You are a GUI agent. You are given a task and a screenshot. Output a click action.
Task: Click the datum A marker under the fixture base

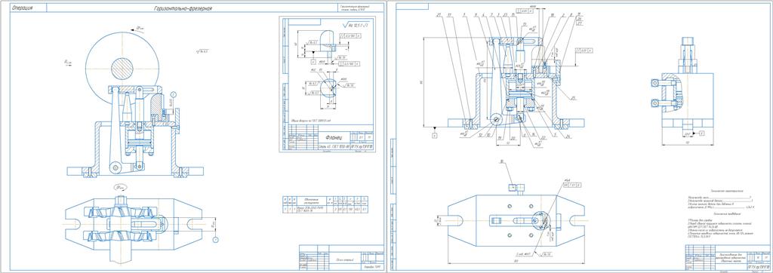(434, 134)
